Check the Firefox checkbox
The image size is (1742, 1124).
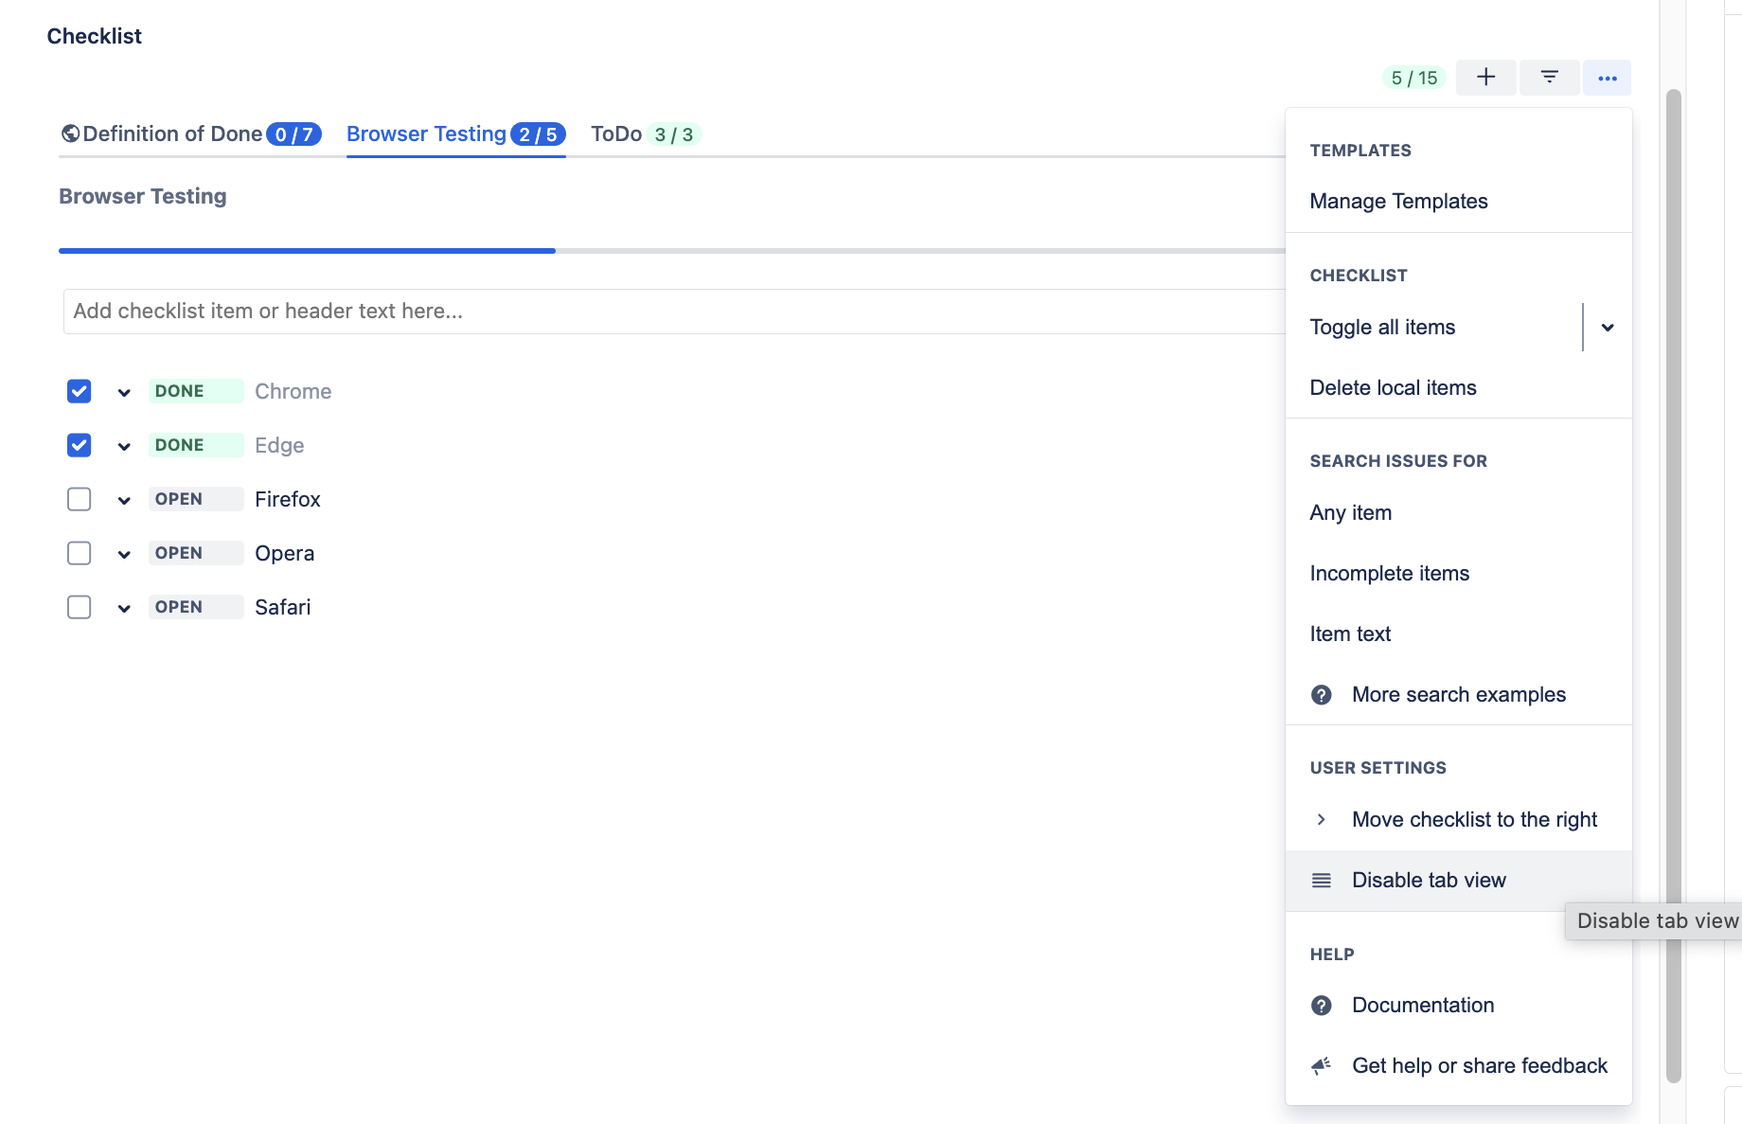point(80,499)
